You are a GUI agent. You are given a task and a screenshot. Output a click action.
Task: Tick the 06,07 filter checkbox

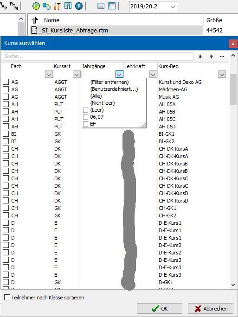point(86,117)
